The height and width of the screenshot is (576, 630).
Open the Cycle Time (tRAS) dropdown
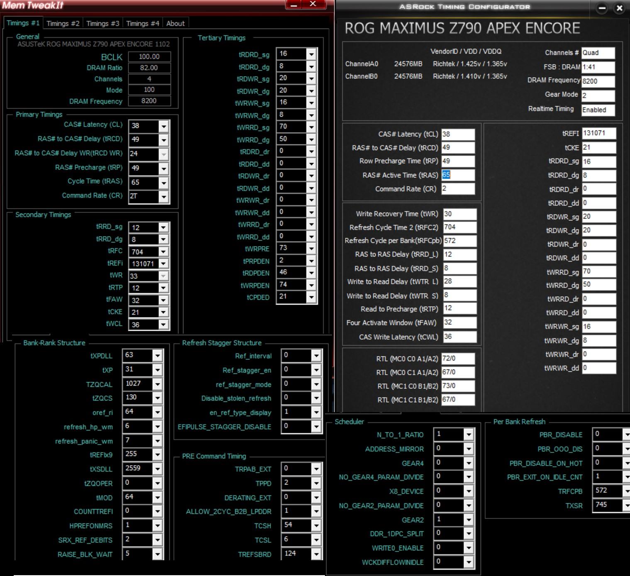[x=164, y=183]
